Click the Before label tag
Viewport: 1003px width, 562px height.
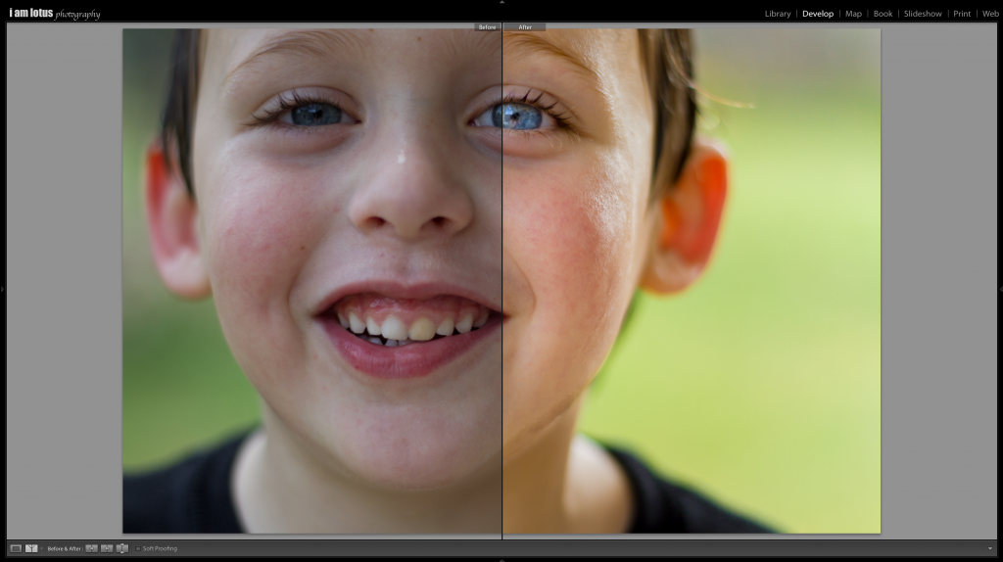[x=488, y=26]
